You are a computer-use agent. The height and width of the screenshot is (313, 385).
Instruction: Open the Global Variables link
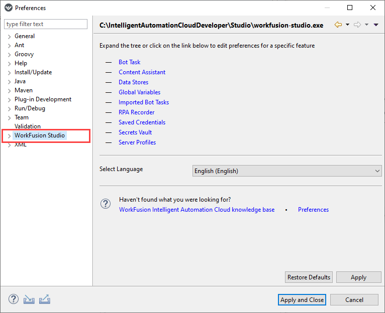139,92
